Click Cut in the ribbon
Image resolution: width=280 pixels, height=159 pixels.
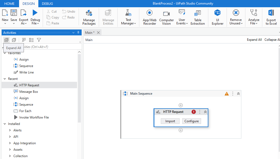pos(52,12)
